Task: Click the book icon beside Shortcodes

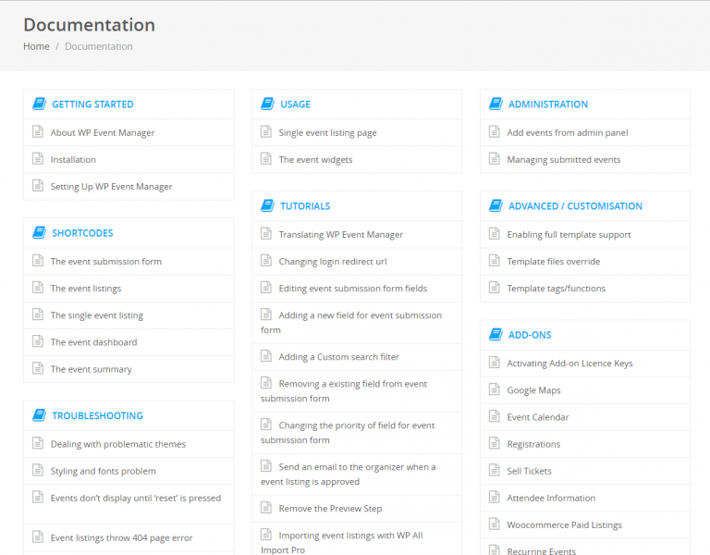Action: pos(40,232)
